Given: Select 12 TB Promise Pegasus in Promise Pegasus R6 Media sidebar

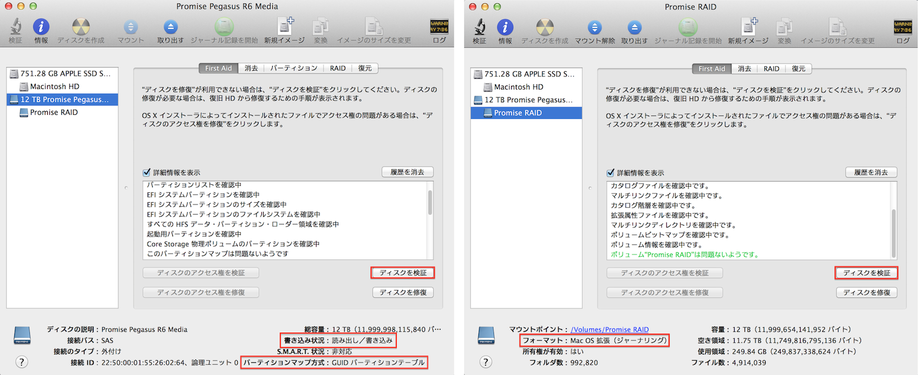Looking at the screenshot, I should [63, 99].
